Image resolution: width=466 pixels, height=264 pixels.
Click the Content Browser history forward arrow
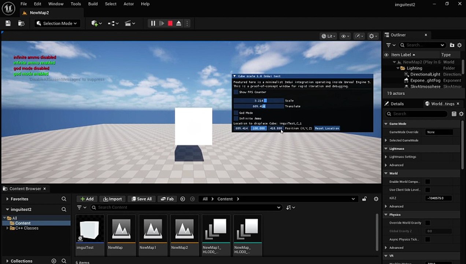(x=192, y=199)
